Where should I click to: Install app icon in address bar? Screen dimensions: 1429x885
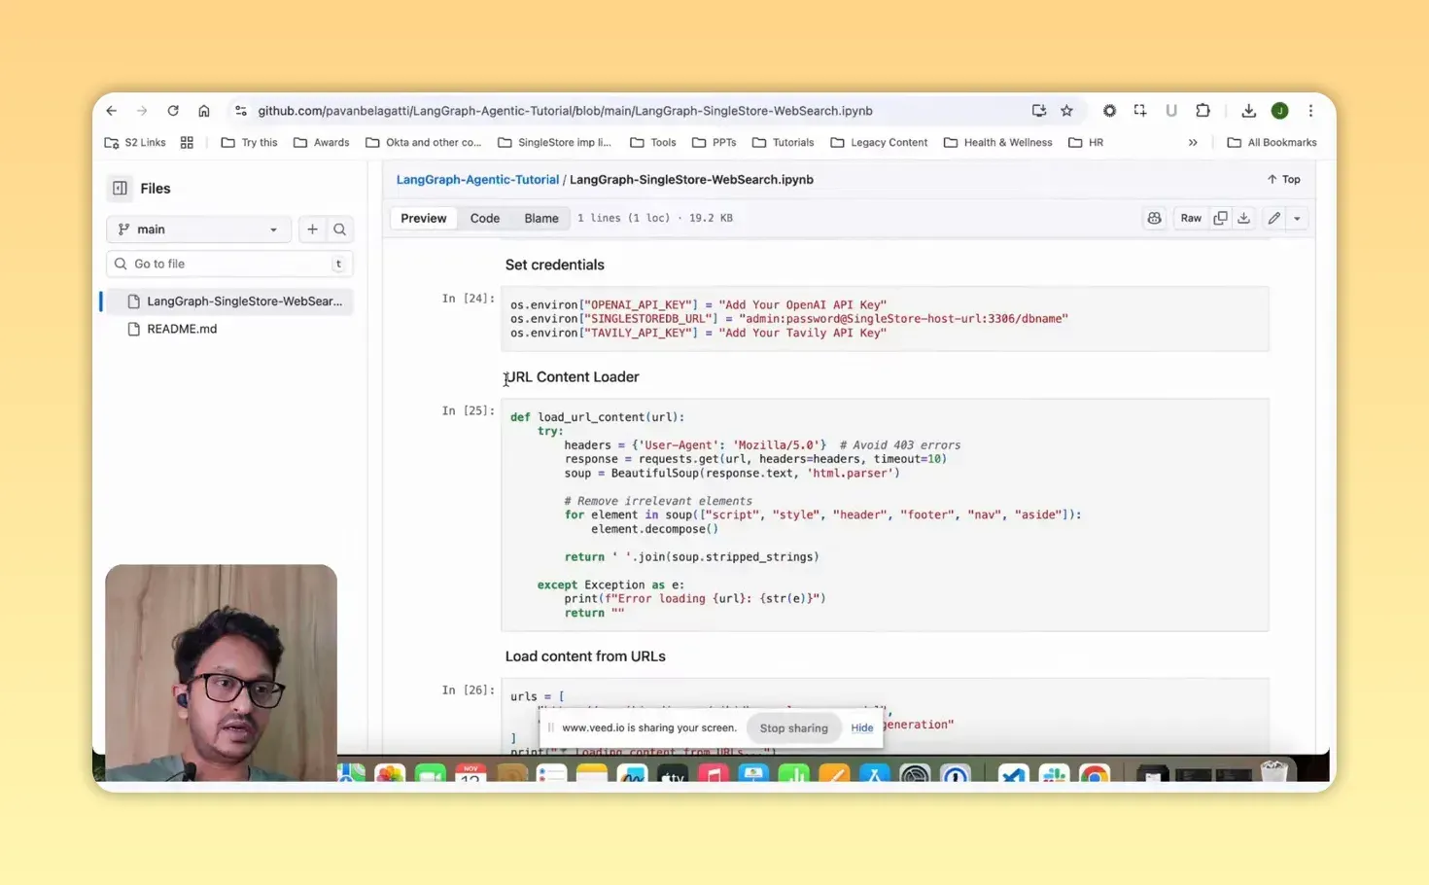pos(1039,111)
